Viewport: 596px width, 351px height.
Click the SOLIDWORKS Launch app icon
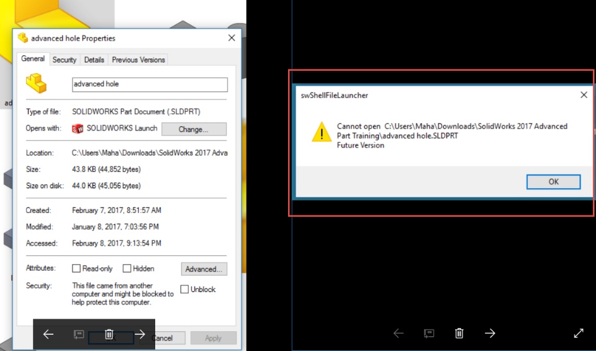coord(78,129)
